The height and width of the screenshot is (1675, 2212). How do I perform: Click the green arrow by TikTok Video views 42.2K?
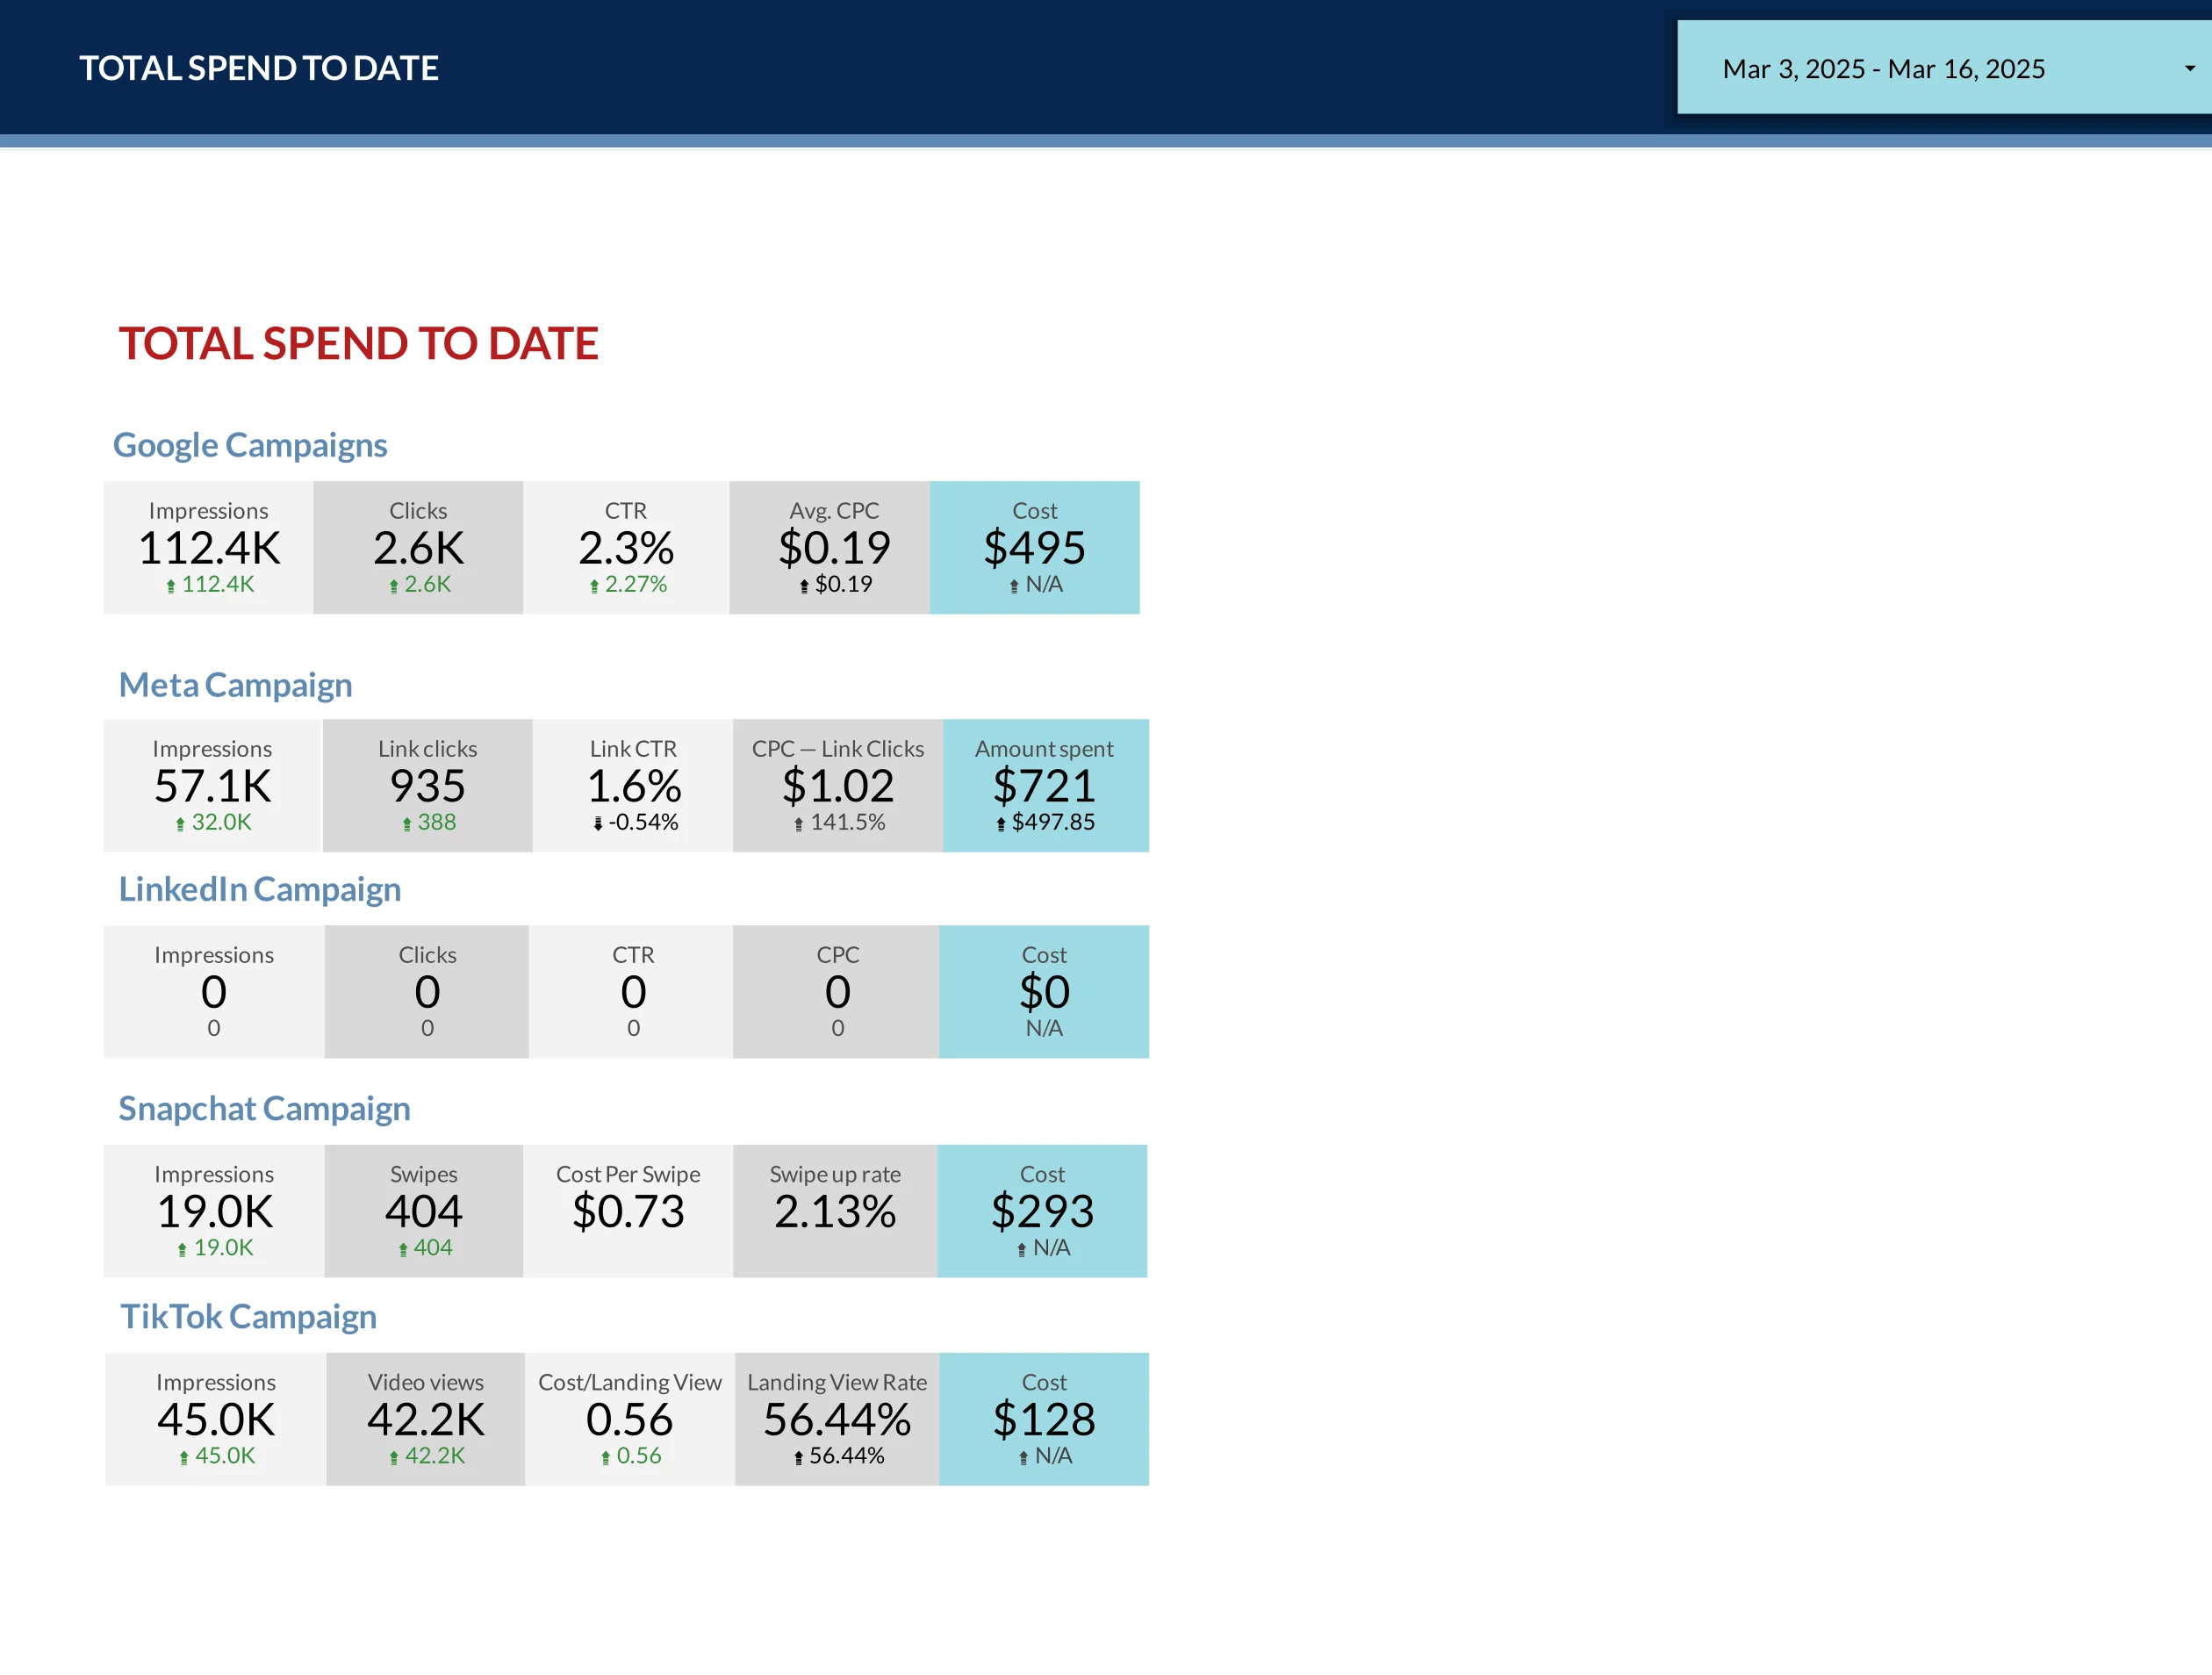(x=394, y=1458)
